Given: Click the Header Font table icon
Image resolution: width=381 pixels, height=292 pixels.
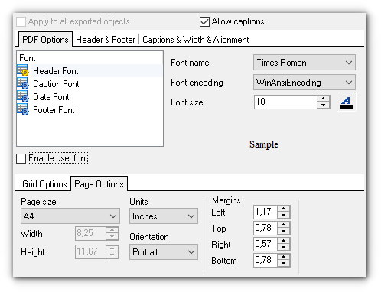Looking at the screenshot, I should pyautogui.click(x=23, y=70).
